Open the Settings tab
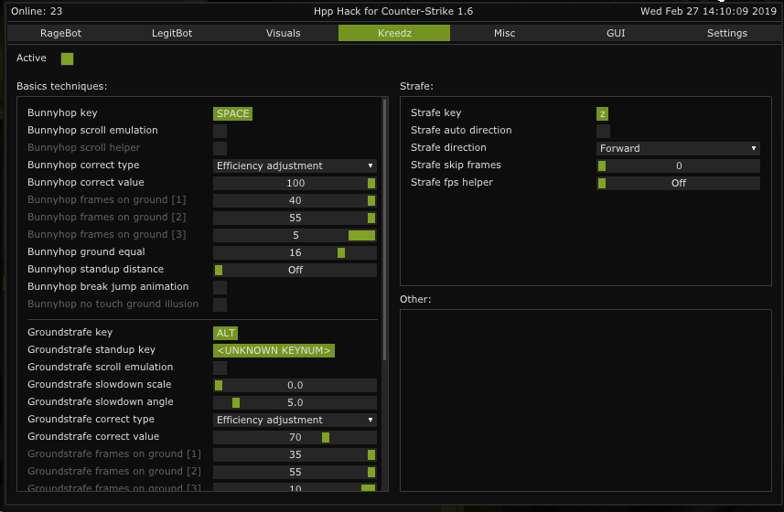784x512 pixels. [726, 33]
